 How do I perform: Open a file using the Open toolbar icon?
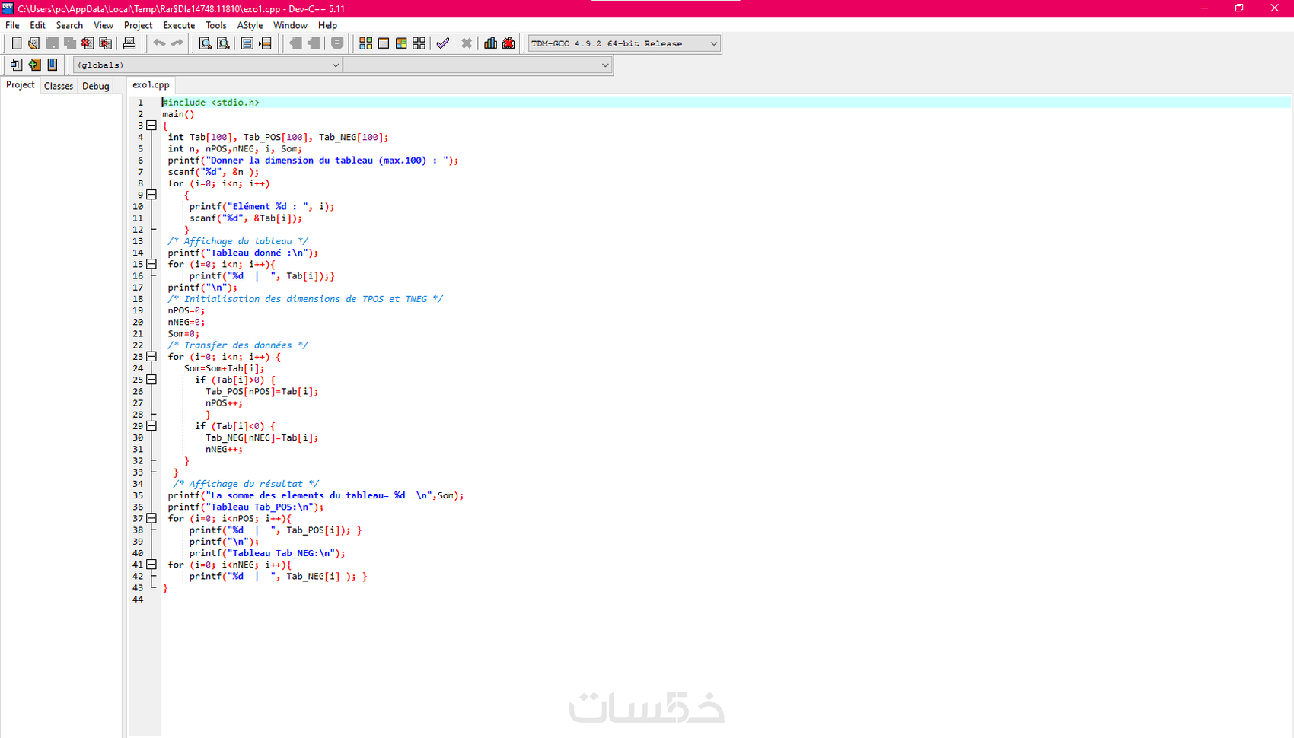pos(33,43)
